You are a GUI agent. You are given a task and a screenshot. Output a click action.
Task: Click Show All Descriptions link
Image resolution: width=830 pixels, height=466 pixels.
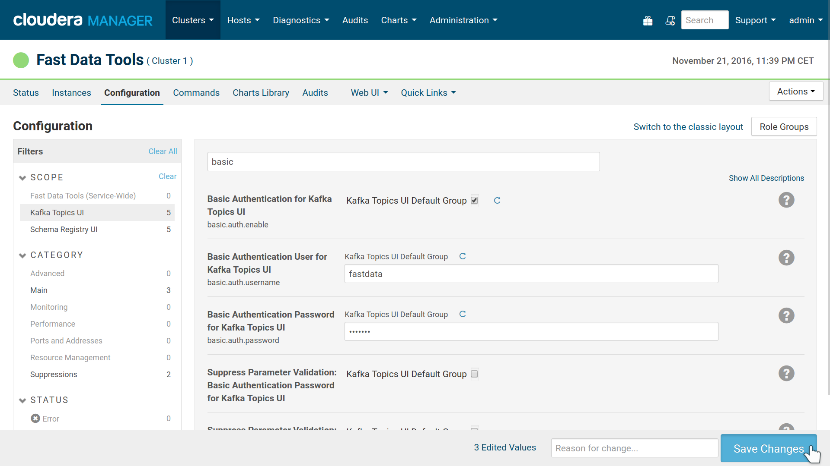pyautogui.click(x=766, y=178)
